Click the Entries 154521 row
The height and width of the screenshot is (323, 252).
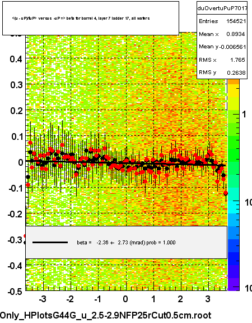coord(222,21)
